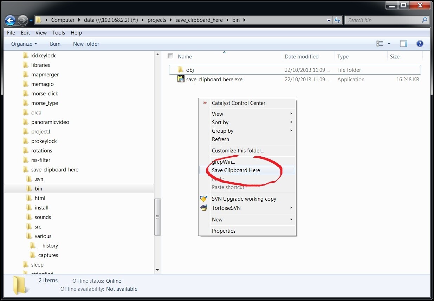
Task: Click the navigation pane scrollbar thumb
Action: (x=158, y=217)
